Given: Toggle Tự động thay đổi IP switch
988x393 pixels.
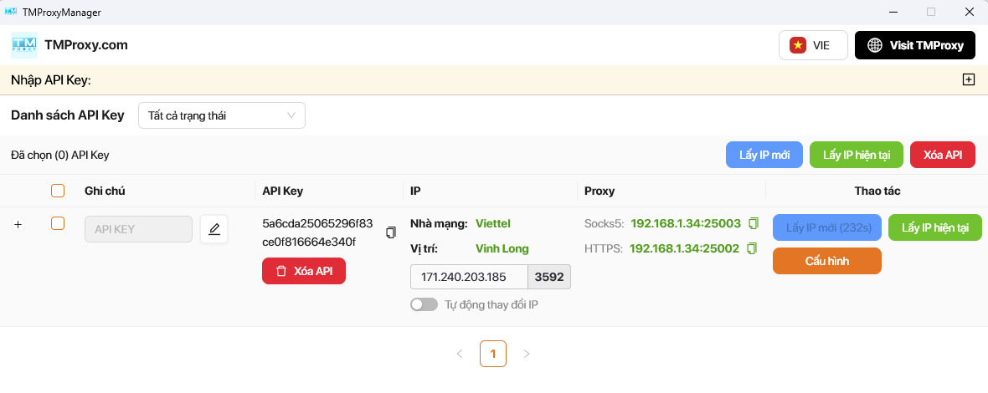Looking at the screenshot, I should (424, 305).
